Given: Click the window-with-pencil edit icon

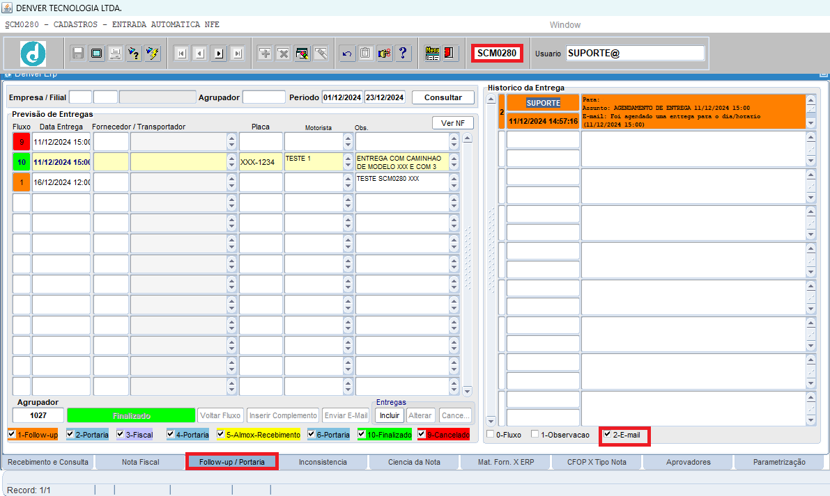Looking at the screenshot, I should (302, 54).
